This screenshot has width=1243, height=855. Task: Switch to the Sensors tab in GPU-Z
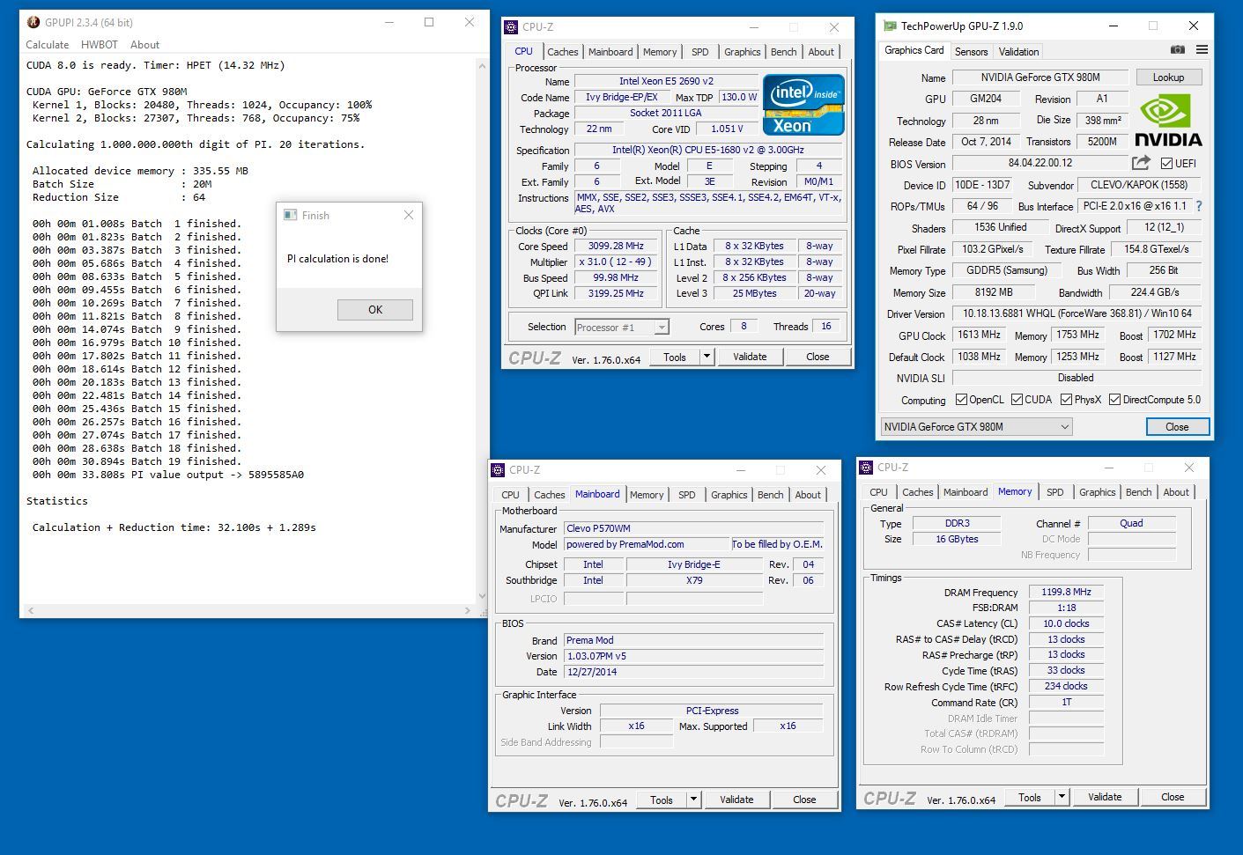coord(972,52)
